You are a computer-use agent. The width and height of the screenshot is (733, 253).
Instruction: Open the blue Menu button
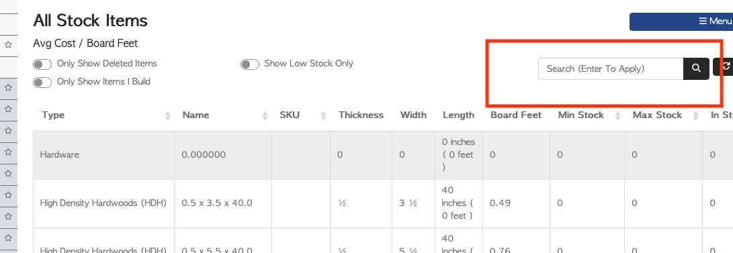click(681, 21)
